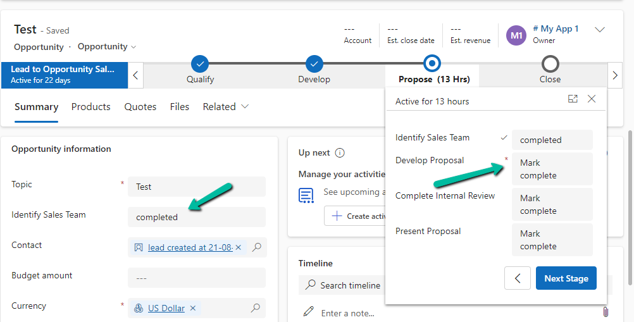Click the Est. close date header field
This screenshot has height=322, width=634.
[411, 35]
